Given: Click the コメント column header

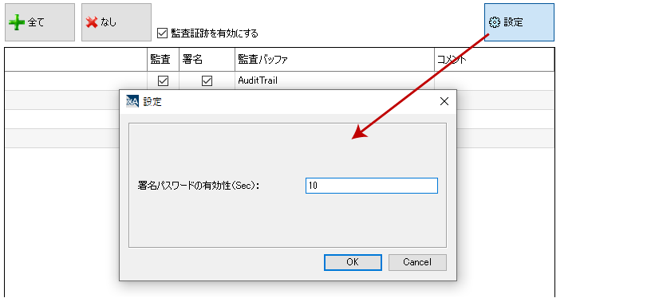Looking at the screenshot, I should (x=495, y=60).
